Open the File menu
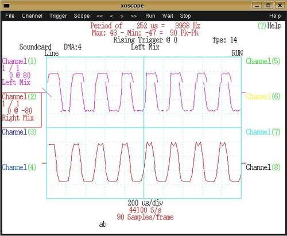This screenshot has width=287, height=236. coord(10,16)
